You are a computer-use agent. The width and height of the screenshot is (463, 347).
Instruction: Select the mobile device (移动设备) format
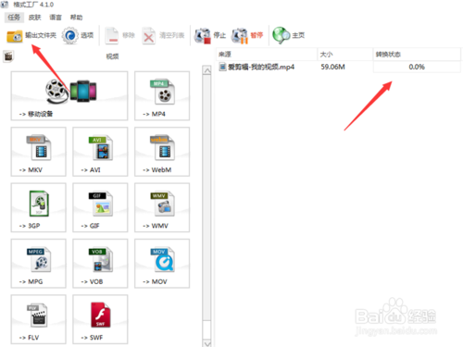[x=69, y=96]
